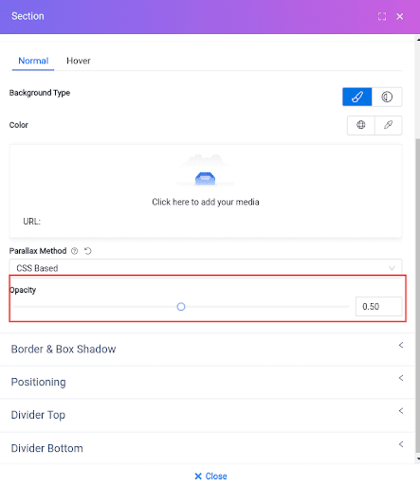Expand the Positioning section
The image size is (420, 485).
[x=208, y=382]
